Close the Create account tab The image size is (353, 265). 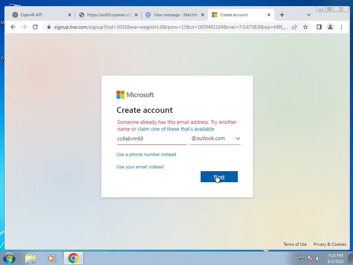pos(269,15)
